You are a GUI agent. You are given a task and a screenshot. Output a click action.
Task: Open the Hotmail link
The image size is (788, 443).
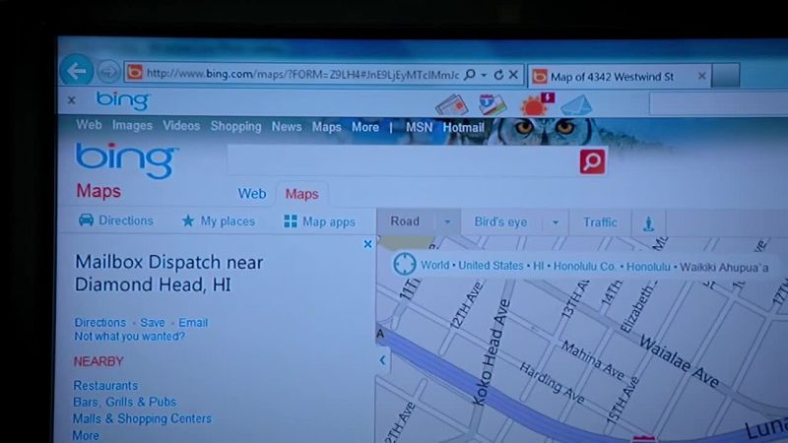point(463,128)
